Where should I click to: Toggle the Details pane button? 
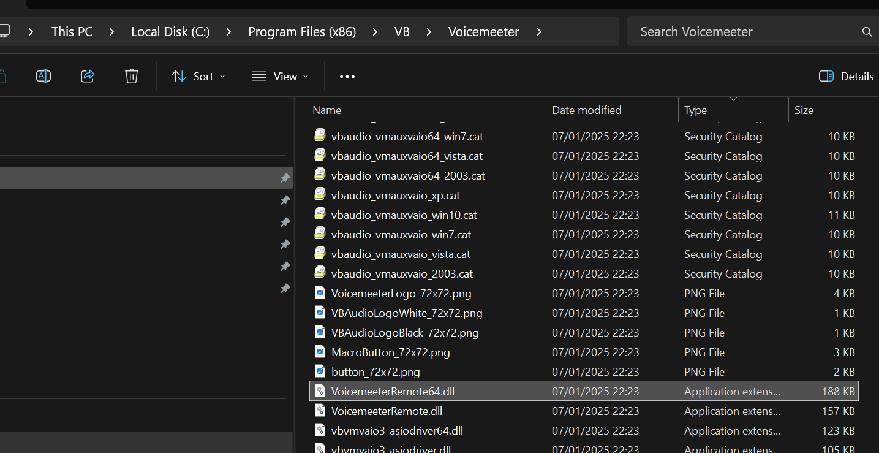coord(846,76)
